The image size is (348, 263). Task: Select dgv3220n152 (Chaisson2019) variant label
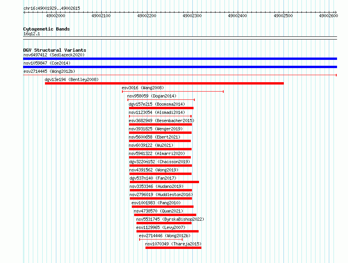click(x=160, y=162)
